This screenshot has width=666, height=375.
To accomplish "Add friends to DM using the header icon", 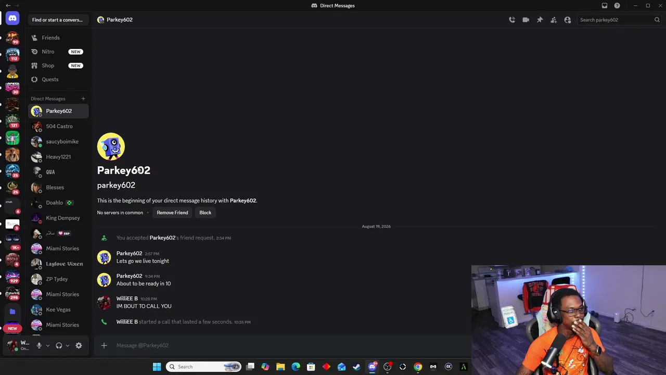I will pyautogui.click(x=554, y=20).
